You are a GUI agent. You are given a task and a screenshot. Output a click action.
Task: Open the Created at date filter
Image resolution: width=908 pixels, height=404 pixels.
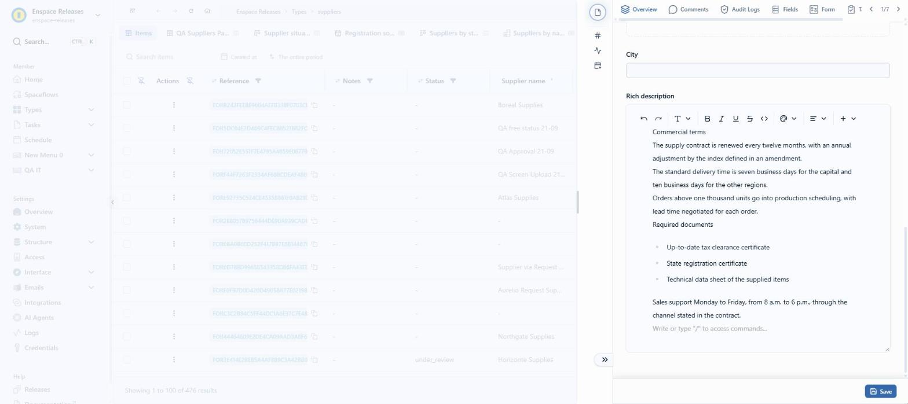pos(239,57)
